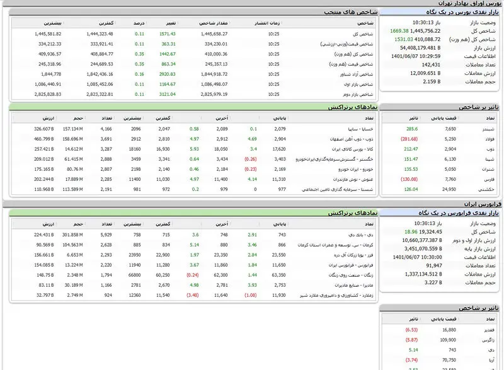
Task: Click 'شپنا' in the index impact list
Action: [490, 159]
